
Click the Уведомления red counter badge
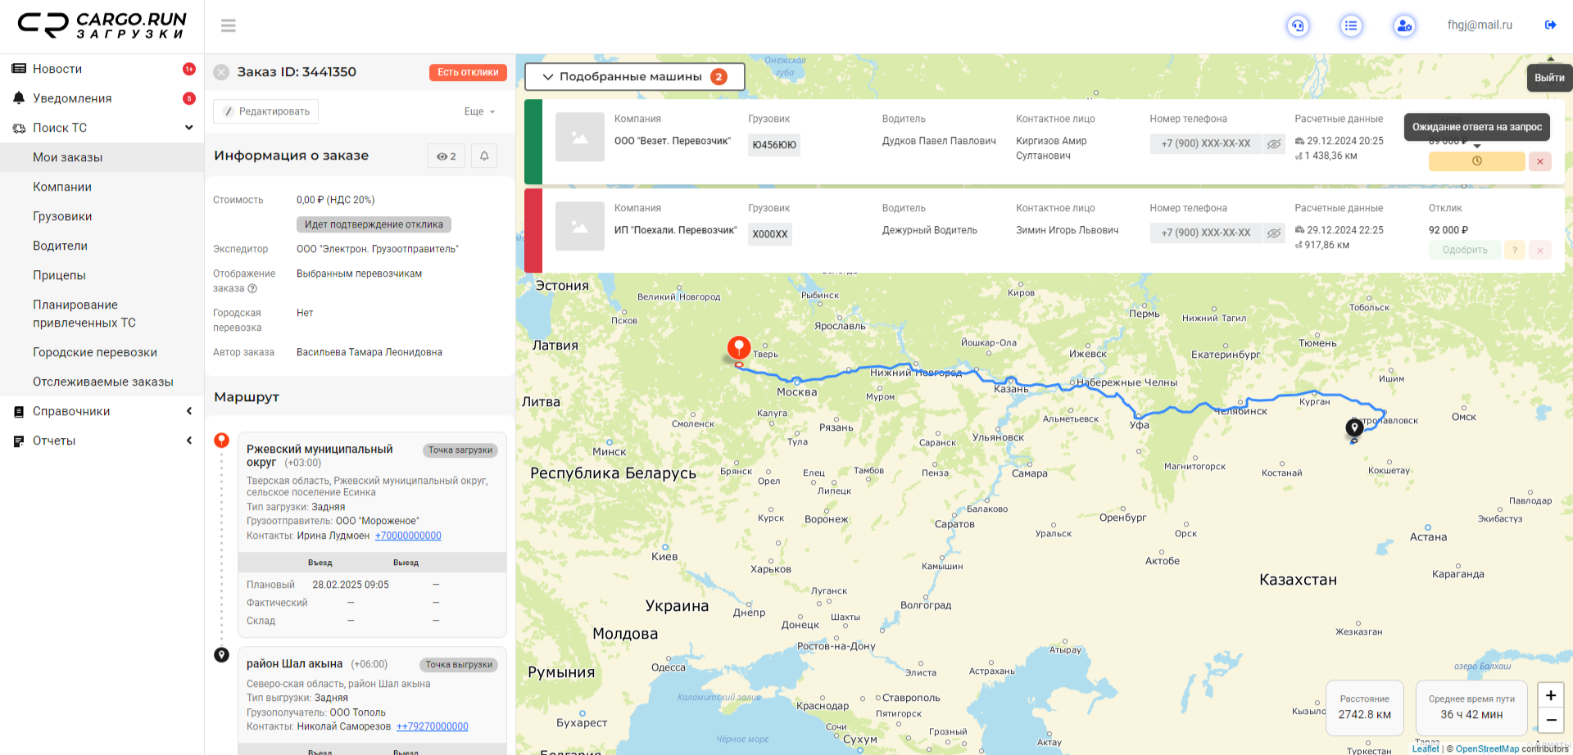tap(189, 98)
